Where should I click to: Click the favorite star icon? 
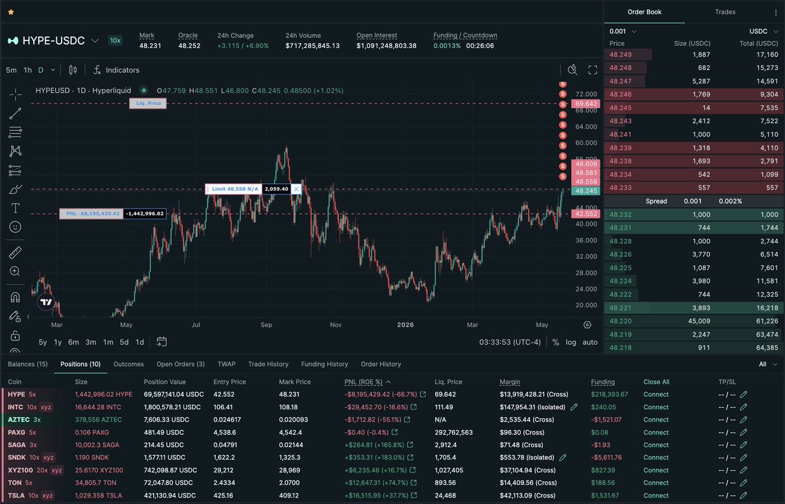pyautogui.click(x=11, y=12)
